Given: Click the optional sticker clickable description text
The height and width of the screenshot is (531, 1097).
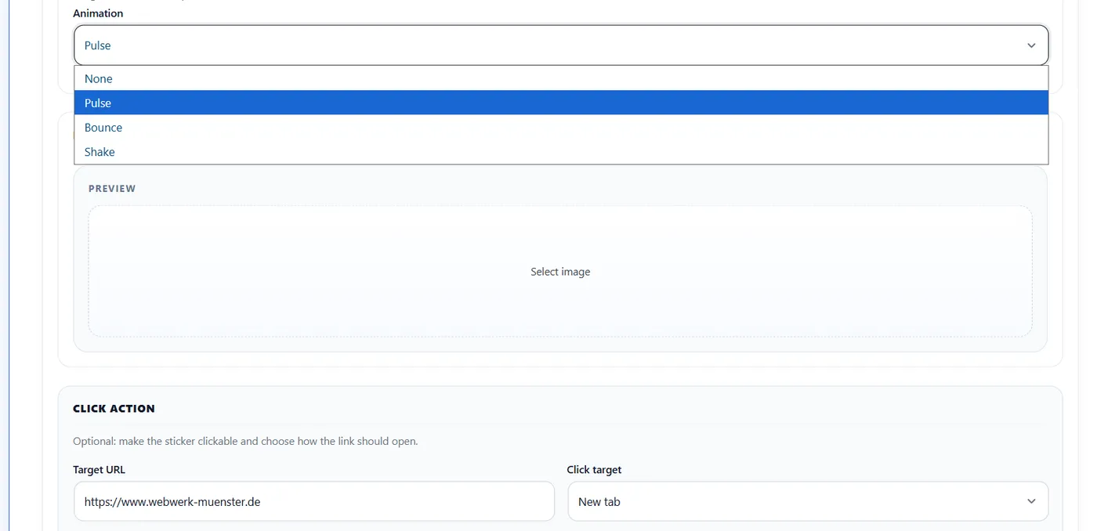Looking at the screenshot, I should (x=245, y=441).
